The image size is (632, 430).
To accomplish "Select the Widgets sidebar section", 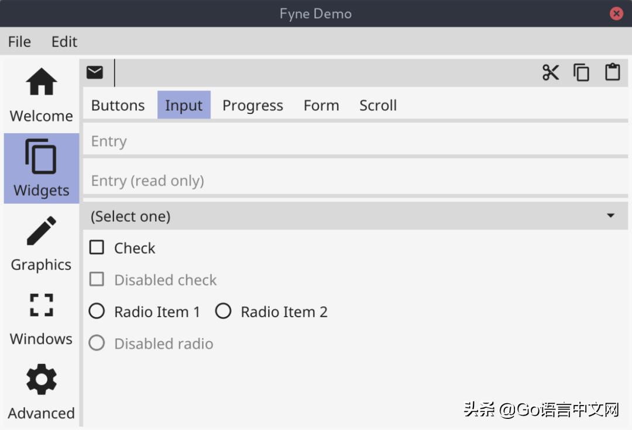I will pos(42,168).
